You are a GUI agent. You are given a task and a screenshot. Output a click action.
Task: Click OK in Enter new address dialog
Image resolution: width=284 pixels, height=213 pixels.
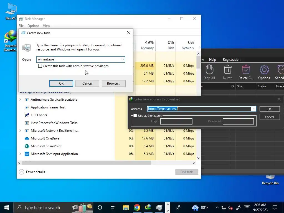coord(270,109)
